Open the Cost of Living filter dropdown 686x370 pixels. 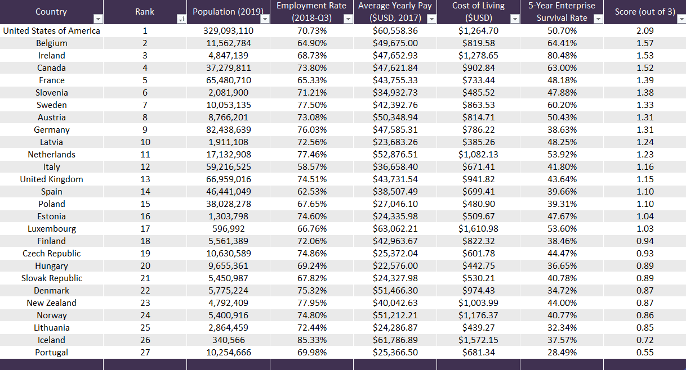click(x=514, y=19)
